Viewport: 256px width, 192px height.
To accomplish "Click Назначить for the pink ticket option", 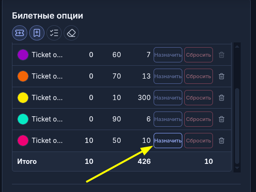I will point(168,141).
